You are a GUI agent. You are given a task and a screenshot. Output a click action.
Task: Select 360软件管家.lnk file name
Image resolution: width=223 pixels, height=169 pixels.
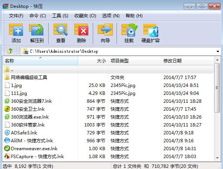(28, 125)
